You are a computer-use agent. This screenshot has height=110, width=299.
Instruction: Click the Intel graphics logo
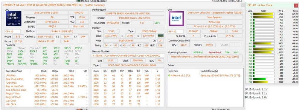point(176,18)
